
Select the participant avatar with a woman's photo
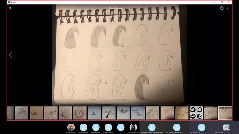(71, 127)
